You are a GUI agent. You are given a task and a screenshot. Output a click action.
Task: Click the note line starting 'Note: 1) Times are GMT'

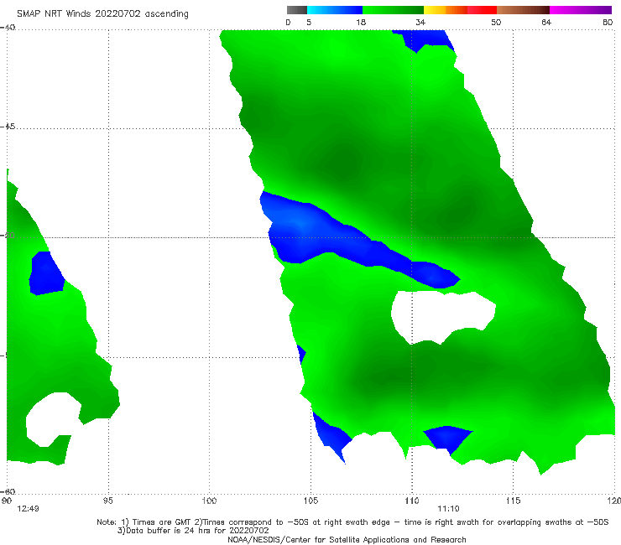352,522
